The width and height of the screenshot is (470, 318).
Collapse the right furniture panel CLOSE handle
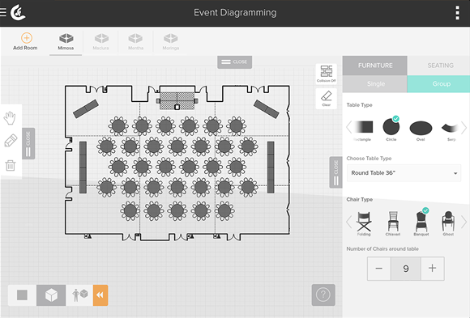coord(335,172)
